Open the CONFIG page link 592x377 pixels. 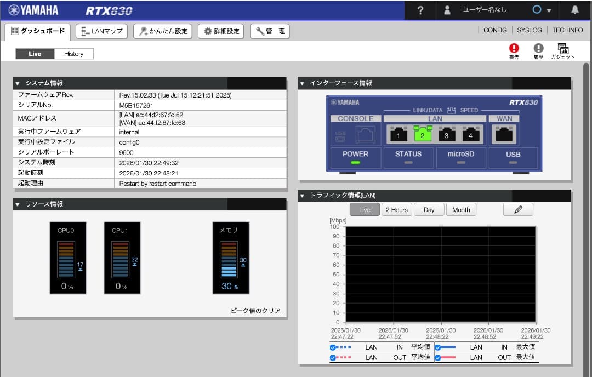click(494, 30)
